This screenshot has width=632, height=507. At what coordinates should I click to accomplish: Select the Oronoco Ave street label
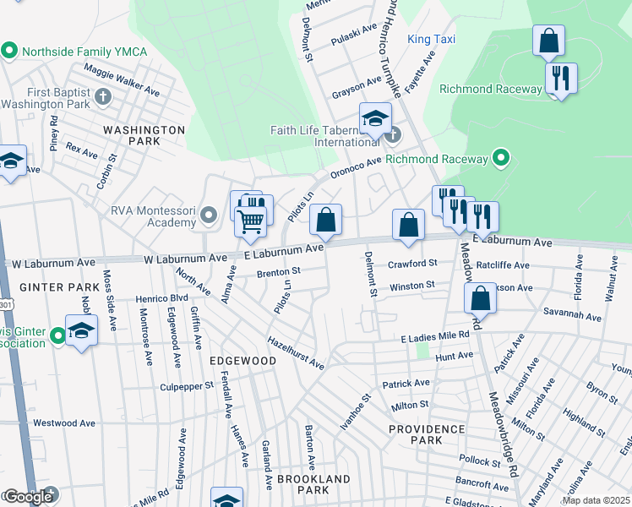[x=356, y=167]
